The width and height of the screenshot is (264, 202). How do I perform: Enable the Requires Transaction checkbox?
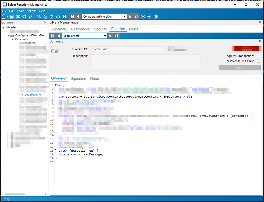pyautogui.click(x=258, y=55)
